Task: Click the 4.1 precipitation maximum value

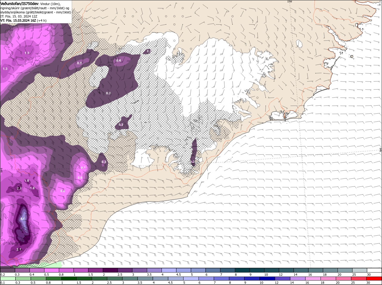Action: [x=23, y=219]
